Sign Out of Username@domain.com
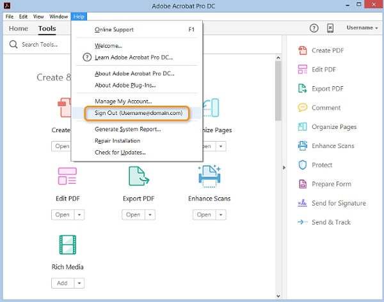This screenshot has height=302, width=384. 137,113
